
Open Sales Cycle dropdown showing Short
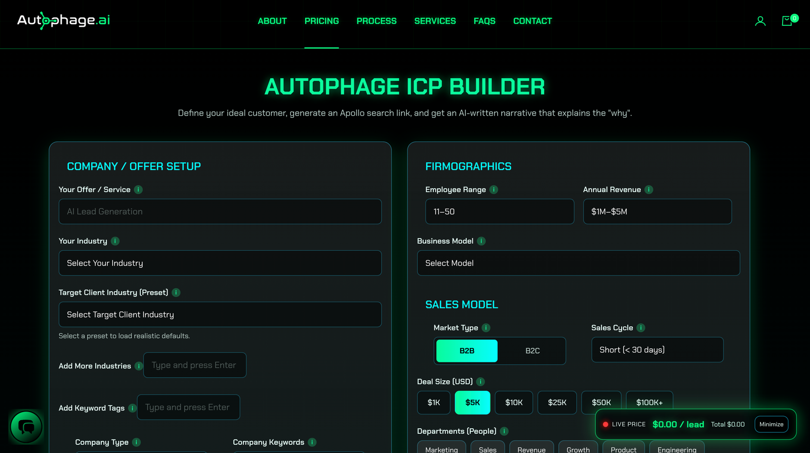[658, 350]
